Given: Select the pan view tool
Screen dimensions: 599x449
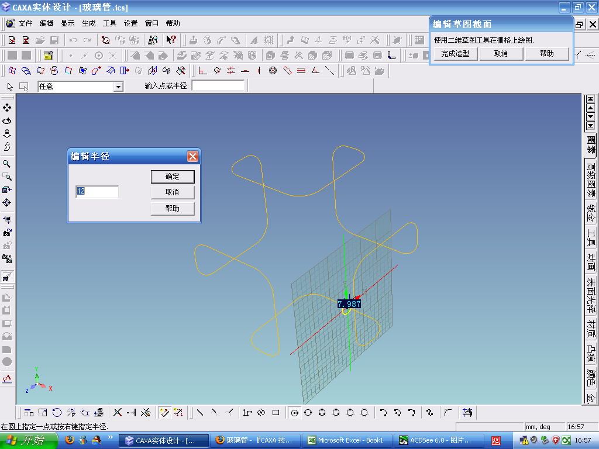Looking at the screenshot, I should [7, 108].
